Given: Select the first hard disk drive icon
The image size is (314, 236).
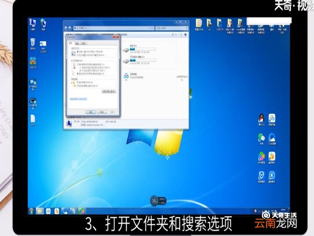Looking at the screenshot, I should click(x=126, y=49).
